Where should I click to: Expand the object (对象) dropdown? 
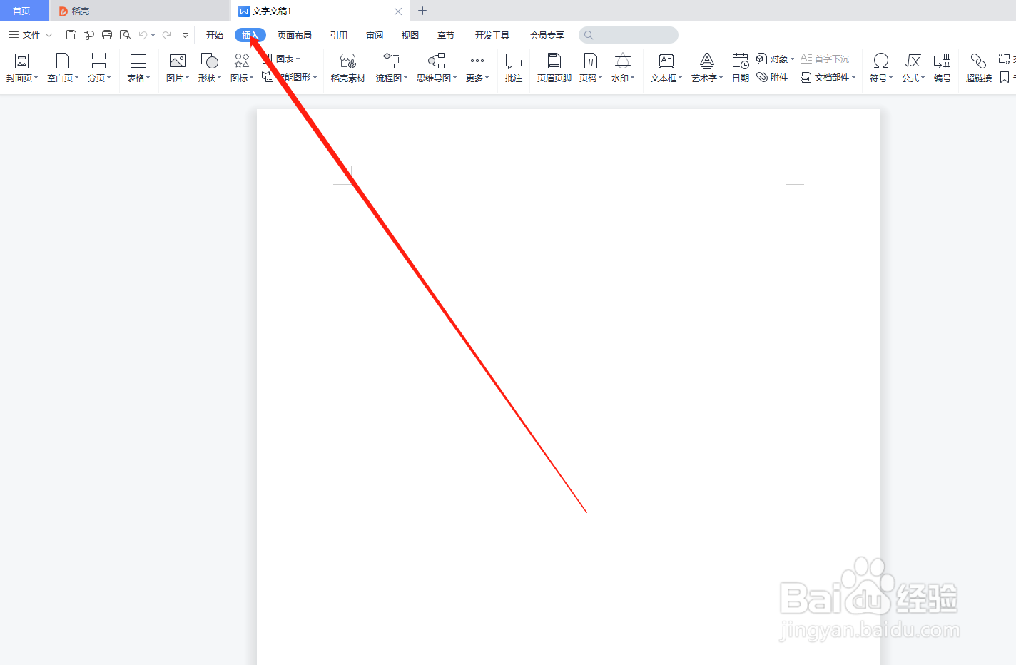point(792,59)
